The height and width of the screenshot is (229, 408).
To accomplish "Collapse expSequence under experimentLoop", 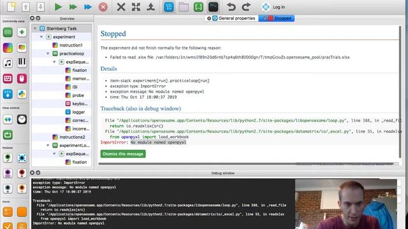I will 54,154.
